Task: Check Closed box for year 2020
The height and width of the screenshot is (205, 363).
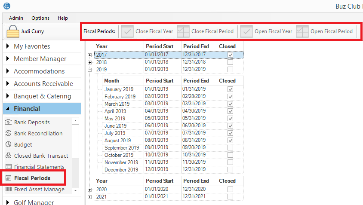Action: pos(231,190)
